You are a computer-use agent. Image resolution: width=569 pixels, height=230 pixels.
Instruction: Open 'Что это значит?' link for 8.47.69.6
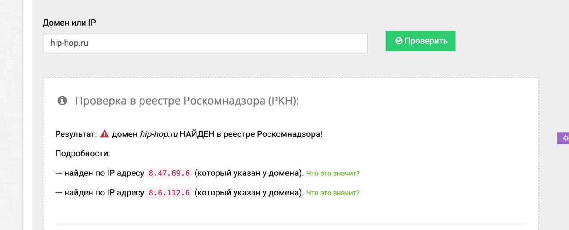coord(333,173)
